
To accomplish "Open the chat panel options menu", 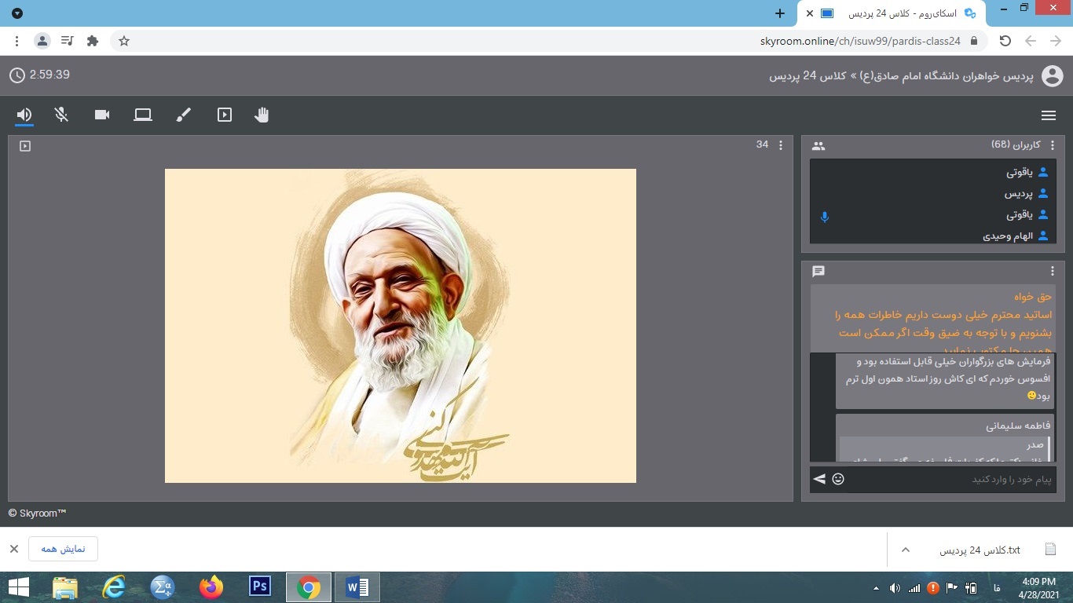I will [1053, 271].
